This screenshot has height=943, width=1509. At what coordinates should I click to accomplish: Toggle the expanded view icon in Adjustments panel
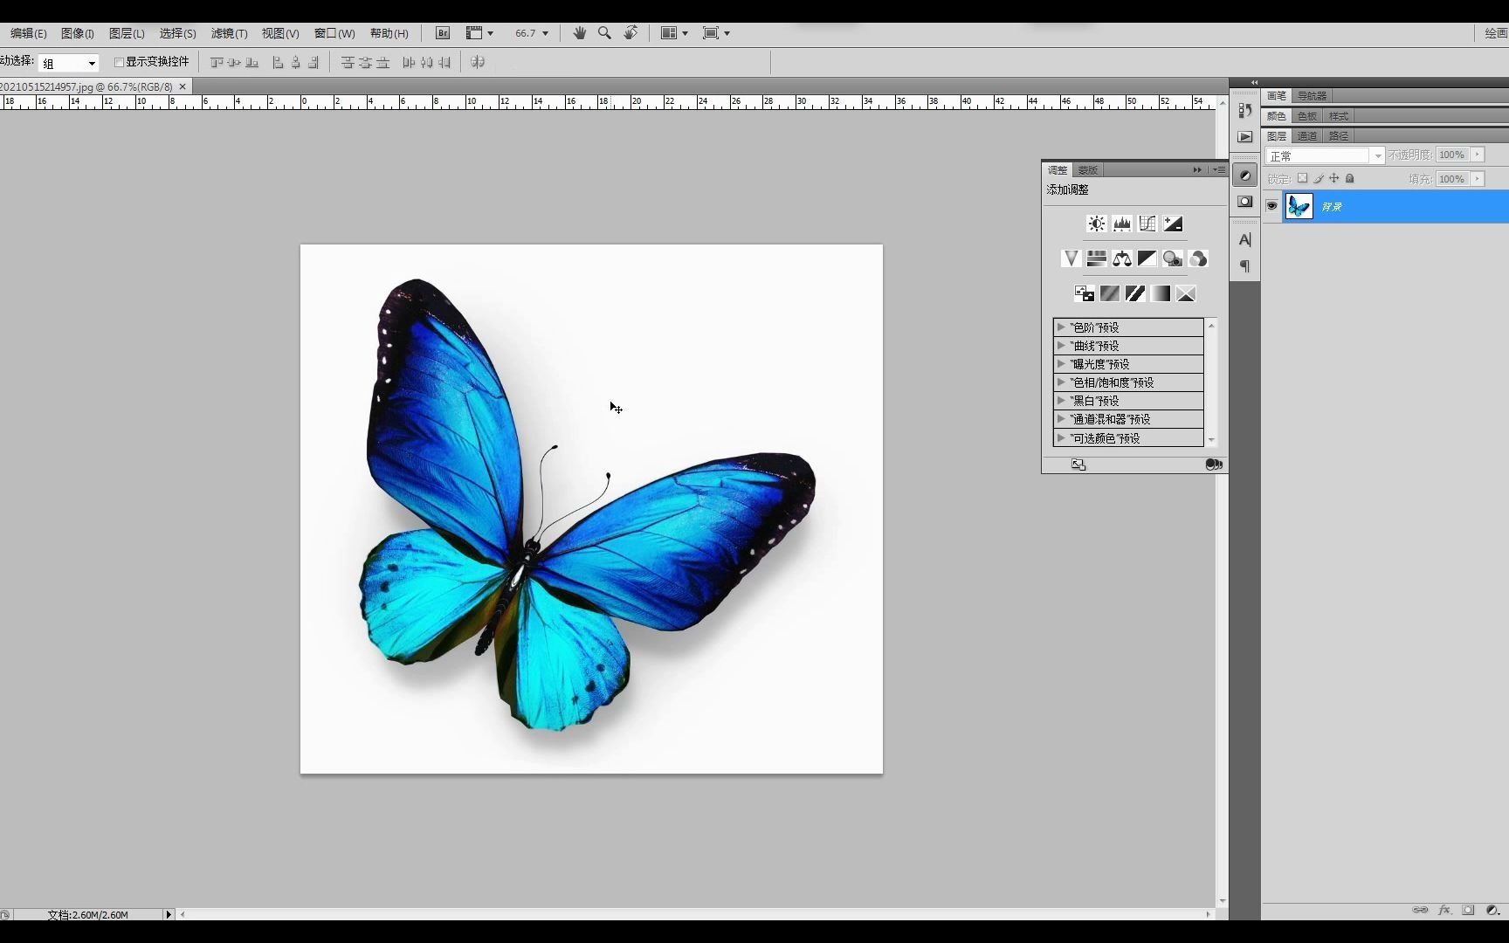tap(1078, 465)
